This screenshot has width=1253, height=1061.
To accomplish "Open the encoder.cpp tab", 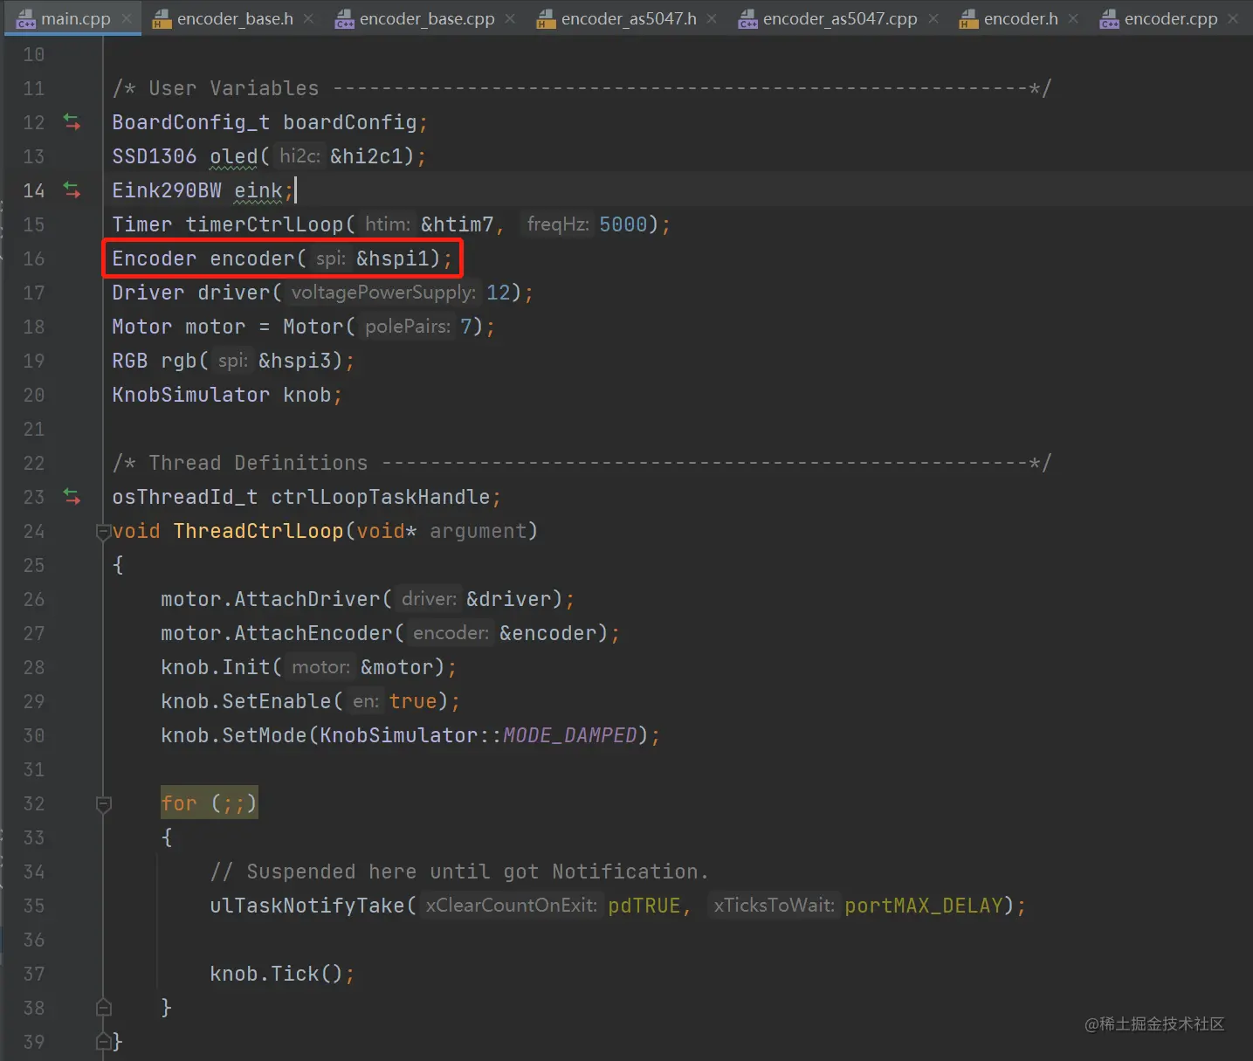I will 1171,18.
